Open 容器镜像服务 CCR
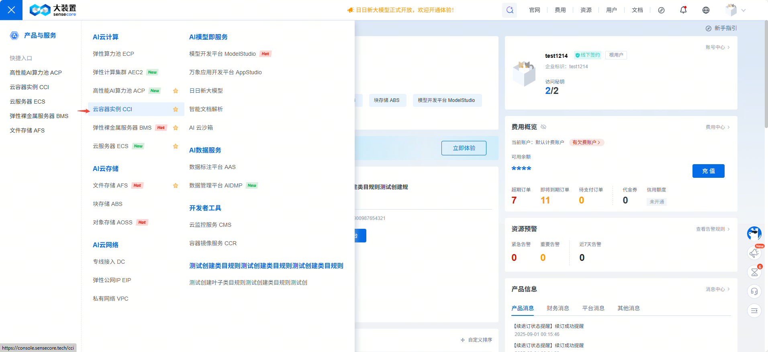The image size is (768, 352). [x=213, y=243]
